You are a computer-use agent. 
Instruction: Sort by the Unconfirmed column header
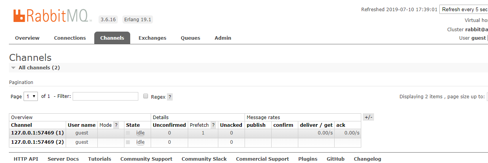(169, 125)
